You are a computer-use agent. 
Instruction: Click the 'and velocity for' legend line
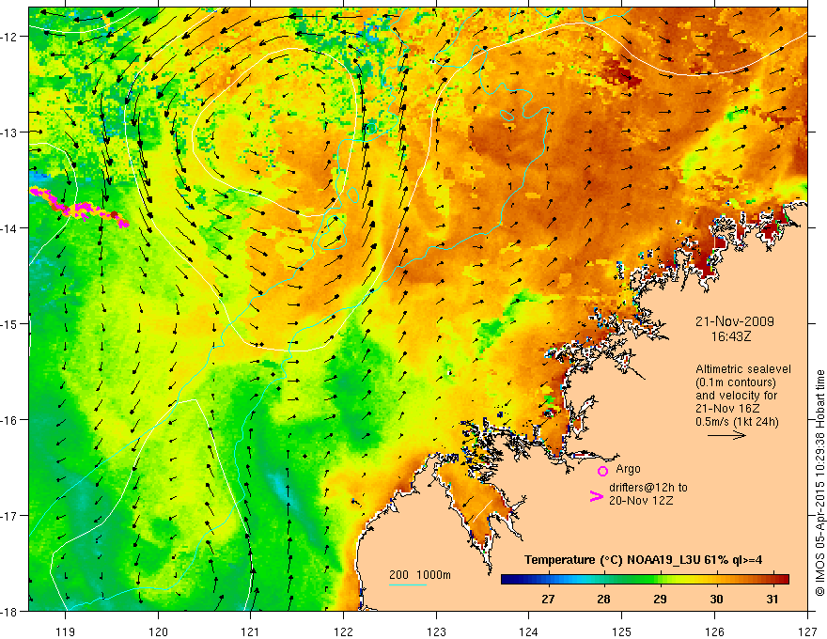tap(736, 396)
